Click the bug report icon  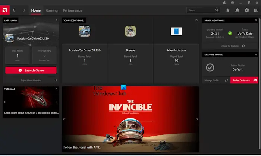[224, 3]
